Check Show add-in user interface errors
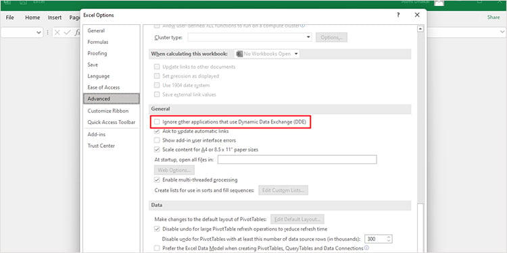Viewport: 507px width, 253px height. coord(157,140)
